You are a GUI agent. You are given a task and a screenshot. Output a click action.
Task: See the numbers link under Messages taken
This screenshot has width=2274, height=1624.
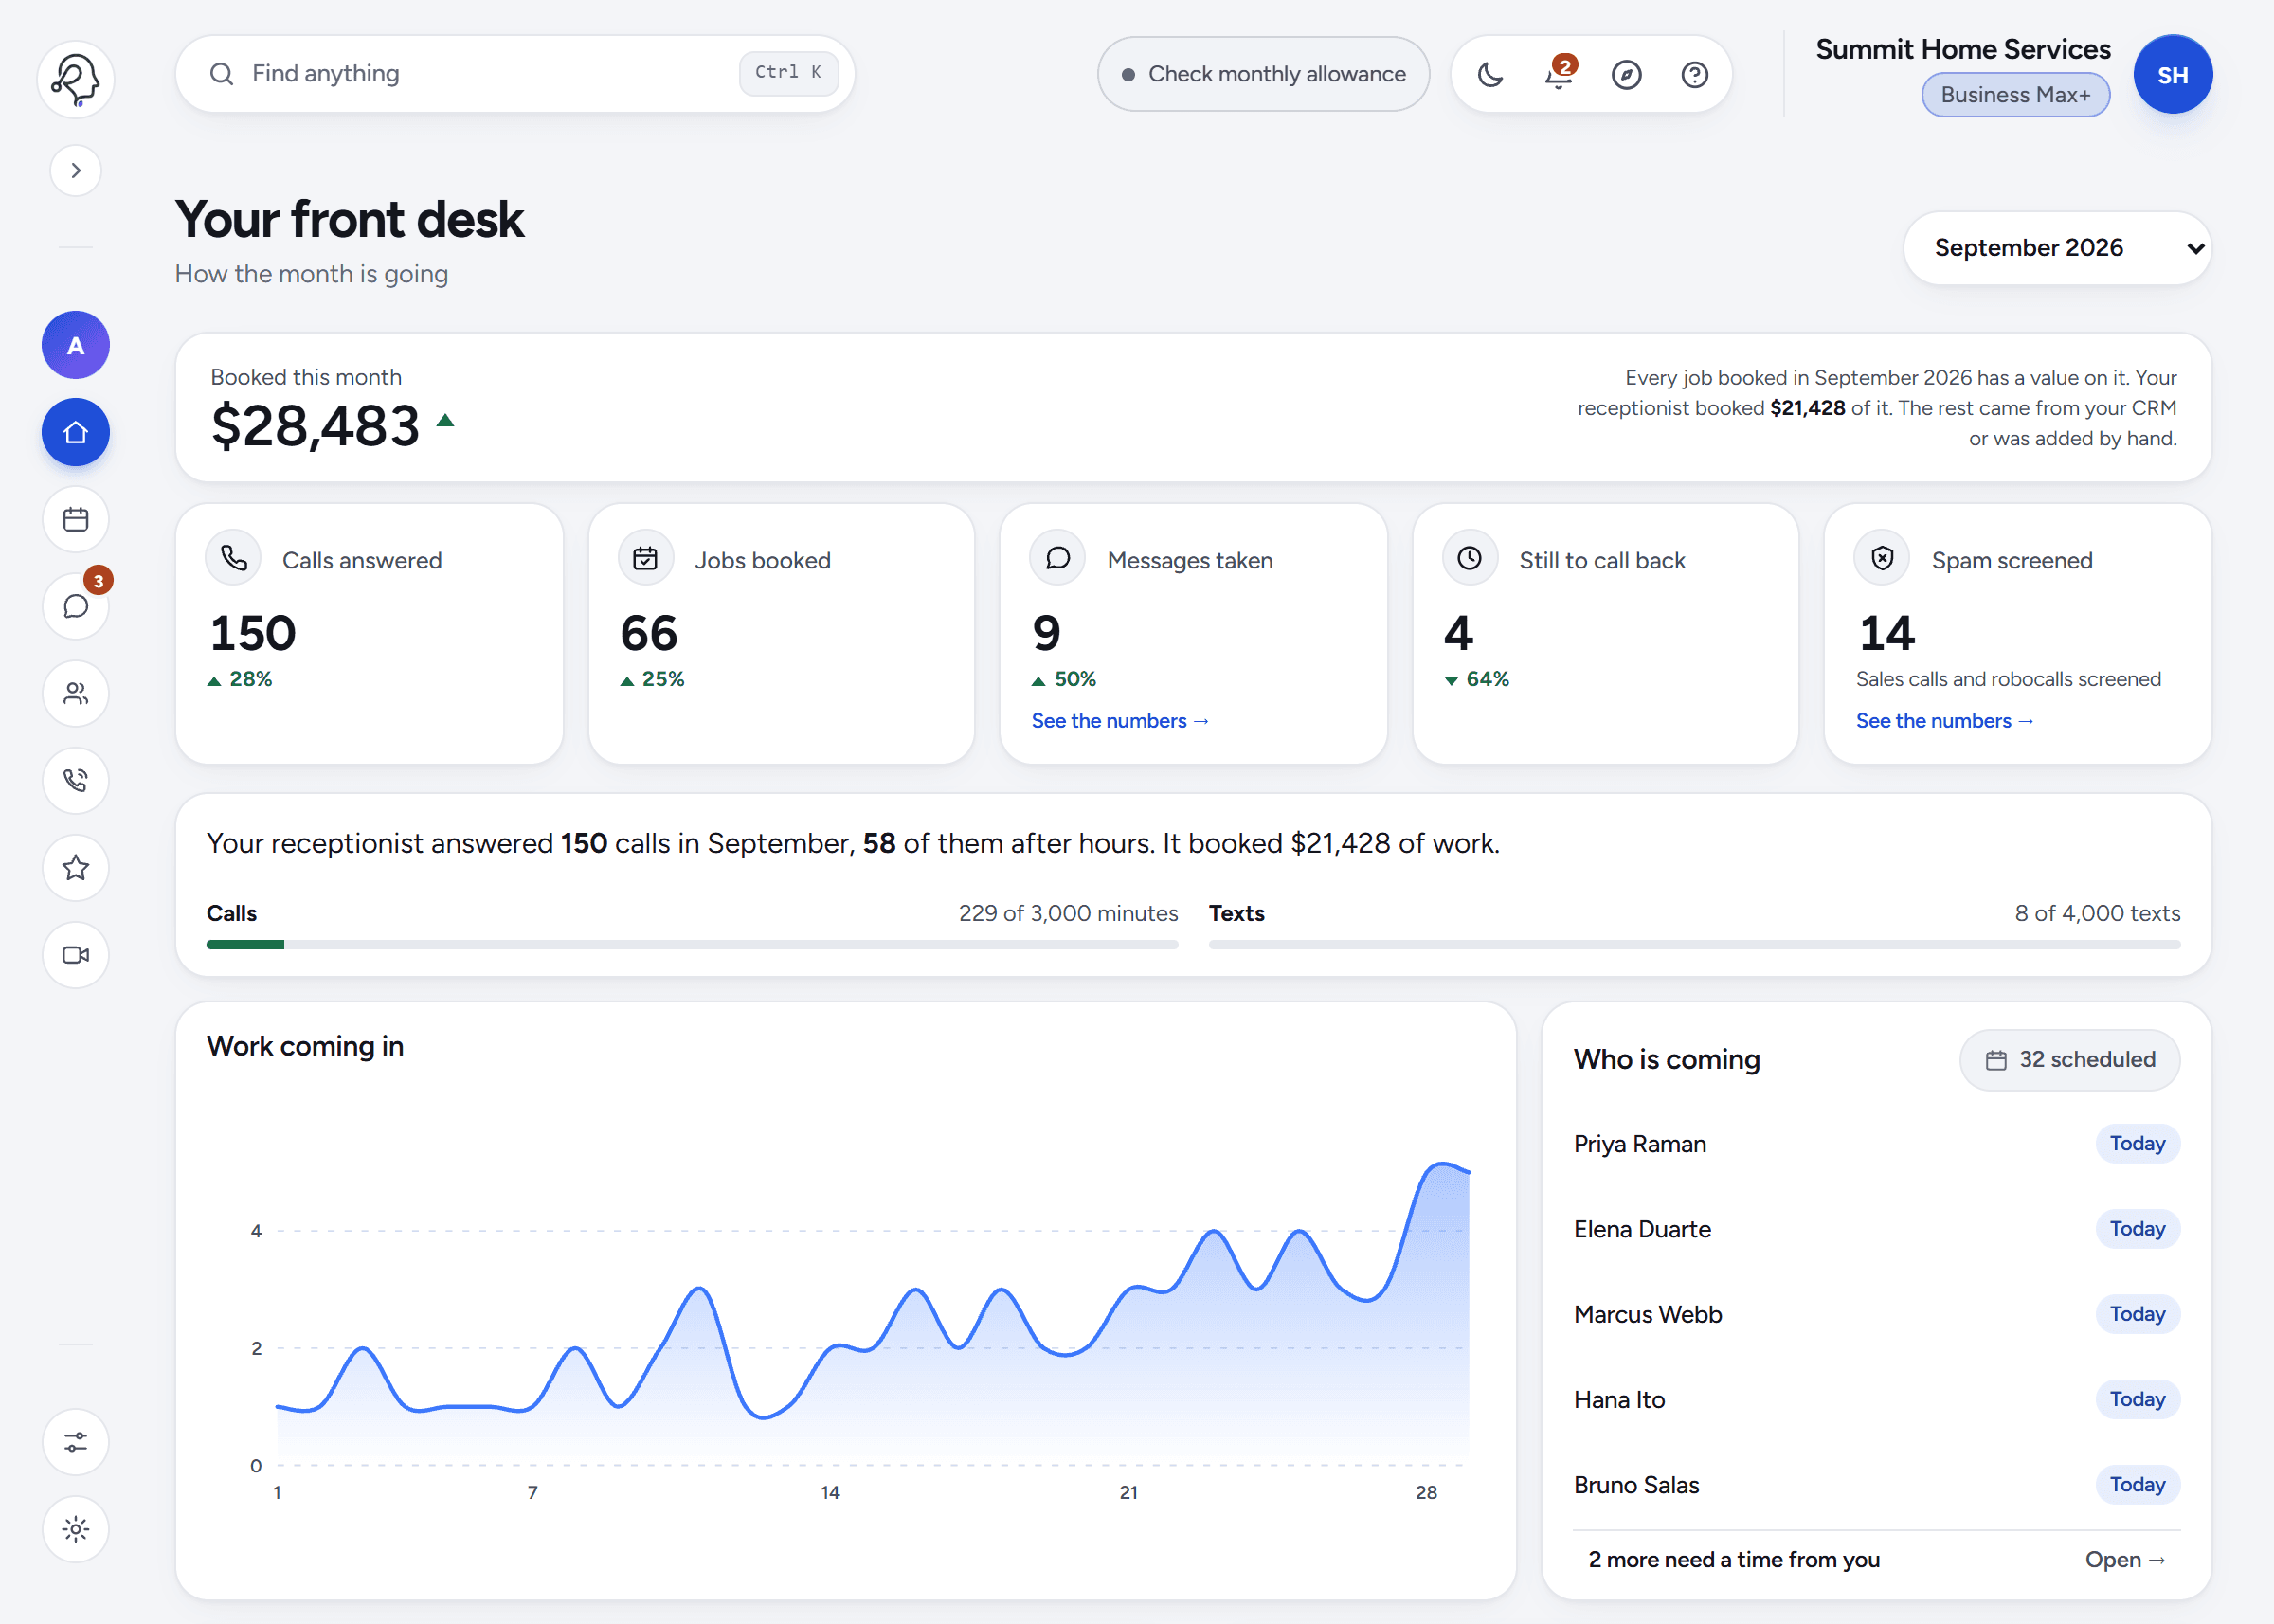1120,721
